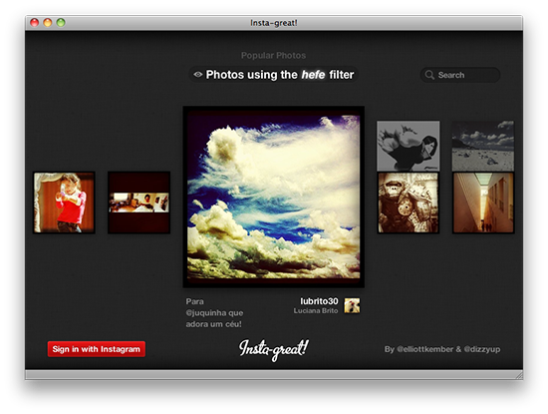Image resolution: width=548 pixels, height=414 pixels.
Task: Select the grayscale beach sky thumbnail
Action: click(483, 146)
